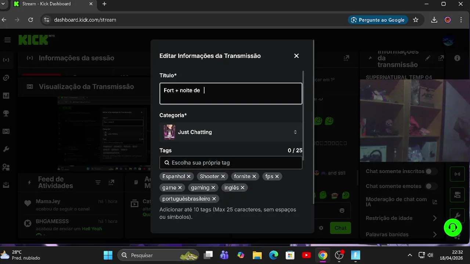Select the MamaJey follow activity entry
This screenshot has height=264, width=470.
tap(70, 205)
